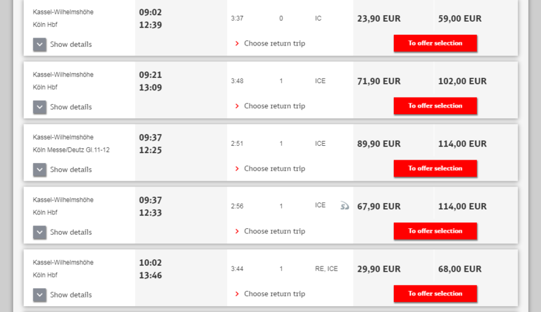Open offer selection for the 71,90 EUR fare
This screenshot has height=312, width=541.
[x=435, y=106]
